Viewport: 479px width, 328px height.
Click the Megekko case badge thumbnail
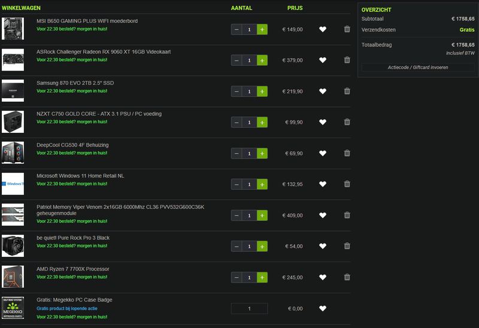coord(13,308)
